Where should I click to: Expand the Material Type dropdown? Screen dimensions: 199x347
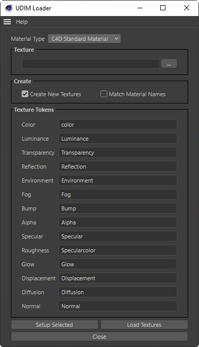point(84,39)
